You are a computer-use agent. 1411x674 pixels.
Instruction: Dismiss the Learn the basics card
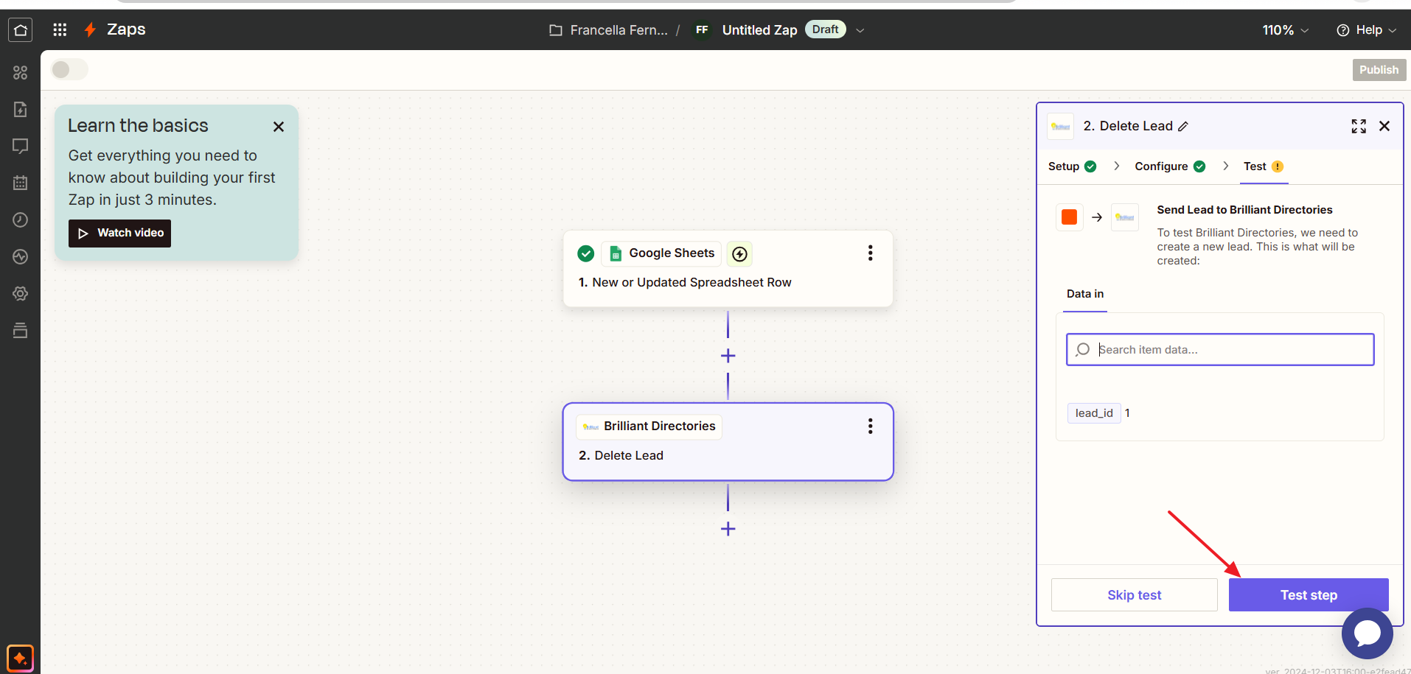tap(279, 127)
